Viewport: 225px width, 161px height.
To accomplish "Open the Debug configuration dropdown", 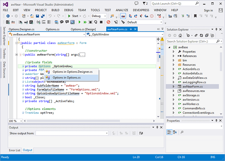I will click(x=98, y=16).
